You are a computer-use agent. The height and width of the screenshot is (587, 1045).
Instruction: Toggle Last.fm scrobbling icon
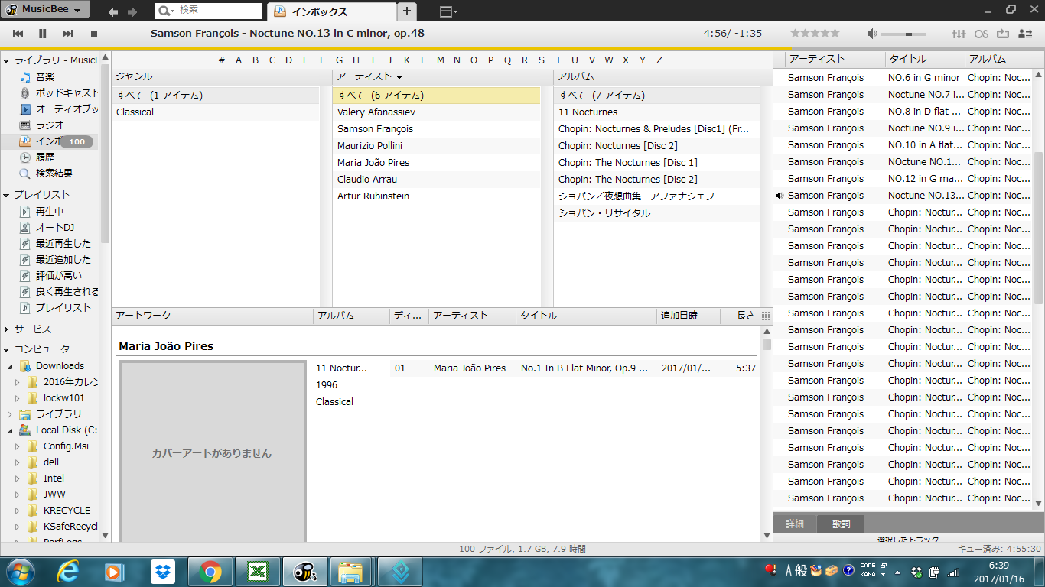[982, 34]
